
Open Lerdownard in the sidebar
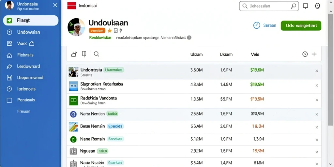[x=28, y=66]
